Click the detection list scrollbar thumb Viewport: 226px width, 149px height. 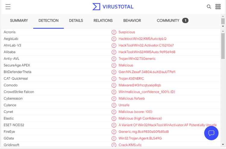(x=223, y=46)
